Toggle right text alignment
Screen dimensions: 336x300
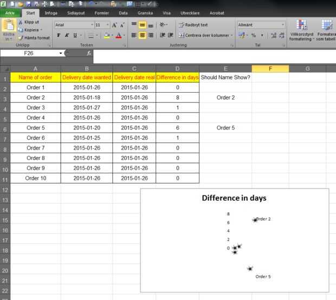(x=151, y=35)
